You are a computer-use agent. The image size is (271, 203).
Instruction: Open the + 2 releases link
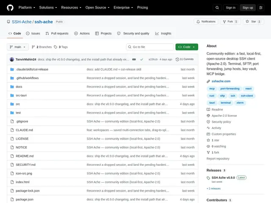(213, 189)
